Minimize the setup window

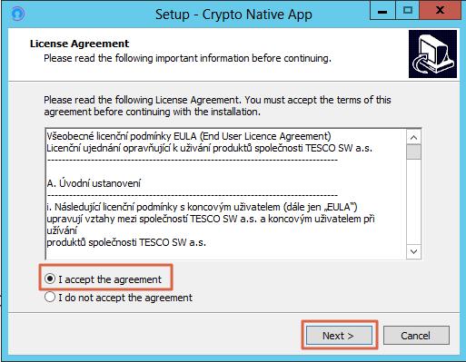382,12
